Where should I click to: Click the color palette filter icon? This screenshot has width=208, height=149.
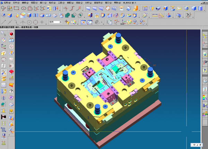(x=73, y=22)
